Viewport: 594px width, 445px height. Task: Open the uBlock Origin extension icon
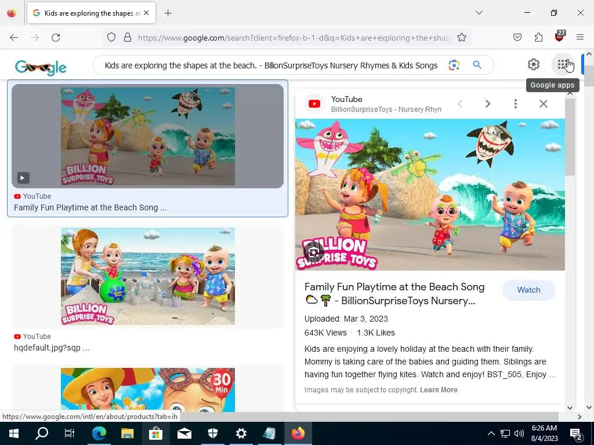click(x=560, y=37)
